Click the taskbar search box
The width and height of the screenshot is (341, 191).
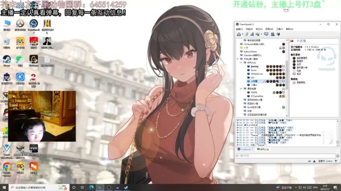(x=39, y=188)
